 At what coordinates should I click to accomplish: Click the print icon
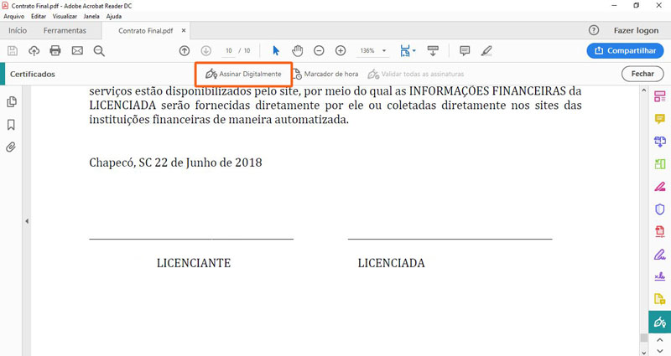pos(55,51)
